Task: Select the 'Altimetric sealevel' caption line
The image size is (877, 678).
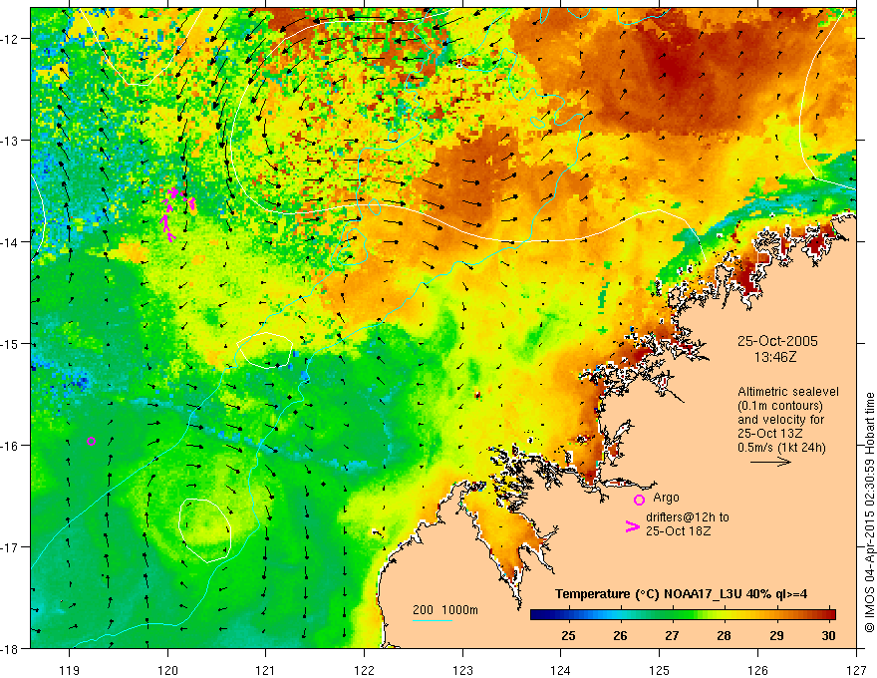Action: coord(788,392)
